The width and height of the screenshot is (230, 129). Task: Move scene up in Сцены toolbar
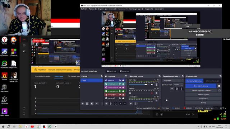pyautogui.click(x=97, y=104)
